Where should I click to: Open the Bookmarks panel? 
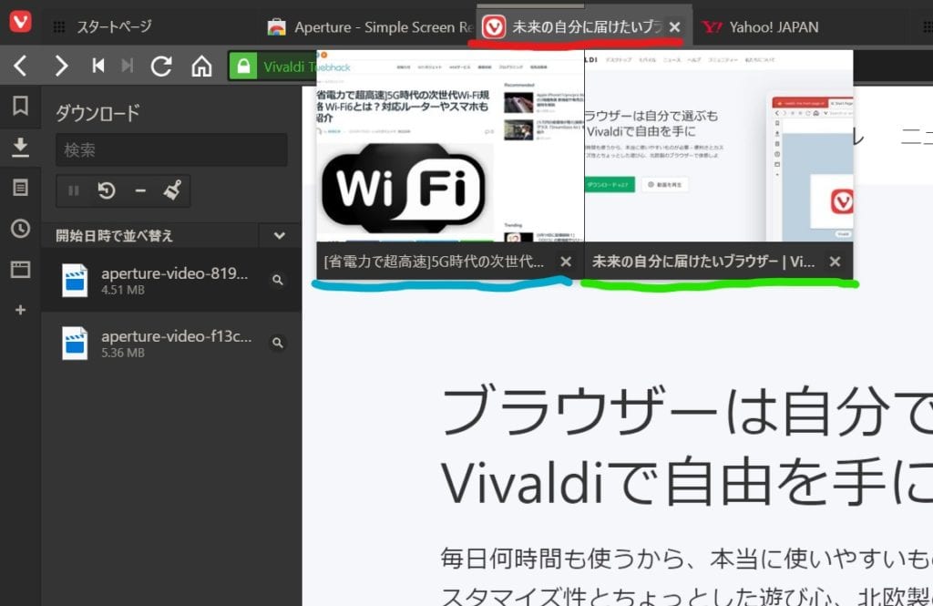20,106
